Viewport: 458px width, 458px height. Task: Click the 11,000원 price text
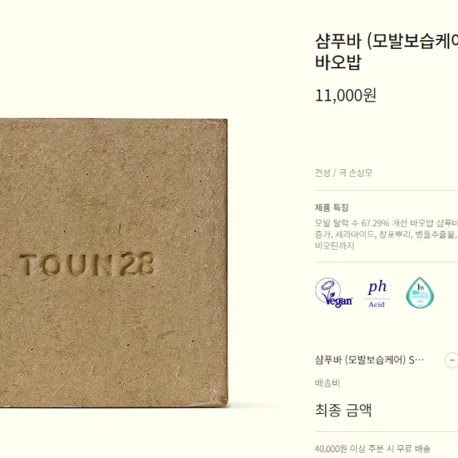tap(345, 95)
